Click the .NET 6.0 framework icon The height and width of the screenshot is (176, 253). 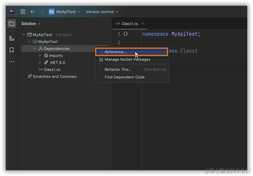[x=46, y=62]
